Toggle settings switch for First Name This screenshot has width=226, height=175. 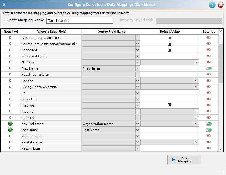(x=209, y=68)
